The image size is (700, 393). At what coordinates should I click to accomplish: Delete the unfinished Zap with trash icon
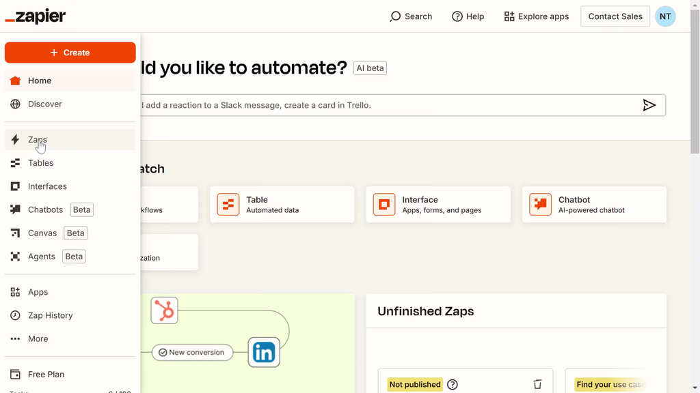[x=537, y=384]
